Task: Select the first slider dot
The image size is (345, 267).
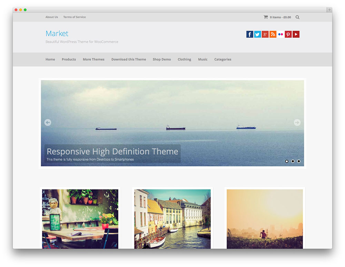Action: coord(287,161)
